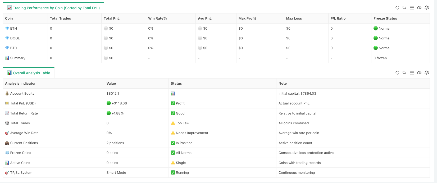Click warning icon next to Needs Improvement
Viewport: 437px width, 183px height.
point(173,133)
